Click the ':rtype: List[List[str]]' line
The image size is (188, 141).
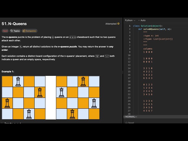coord(158,39)
